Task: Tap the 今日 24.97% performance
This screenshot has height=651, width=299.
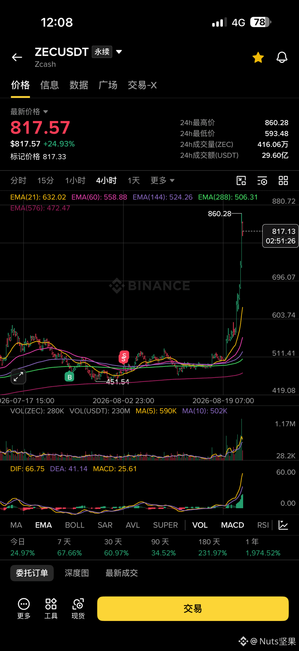Action: (22, 547)
